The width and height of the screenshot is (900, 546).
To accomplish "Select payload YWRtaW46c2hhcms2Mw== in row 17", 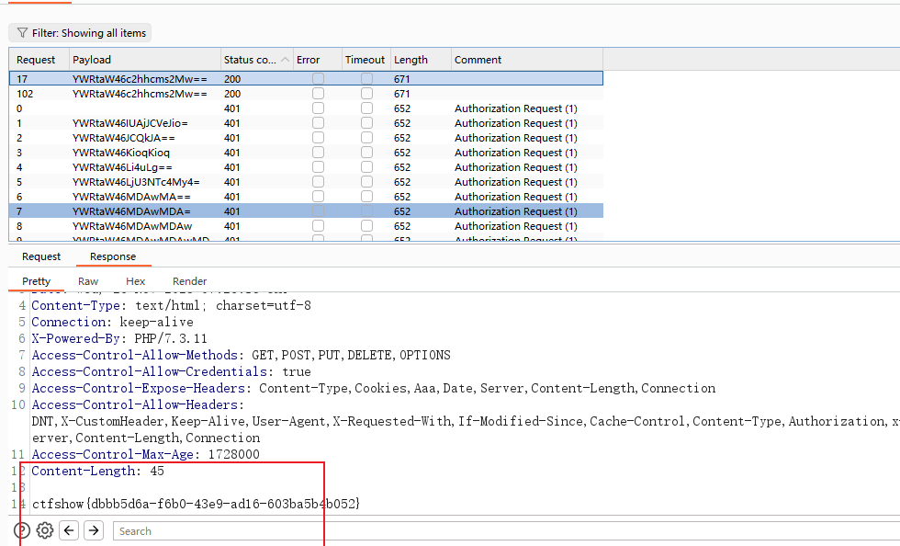I will 140,79.
